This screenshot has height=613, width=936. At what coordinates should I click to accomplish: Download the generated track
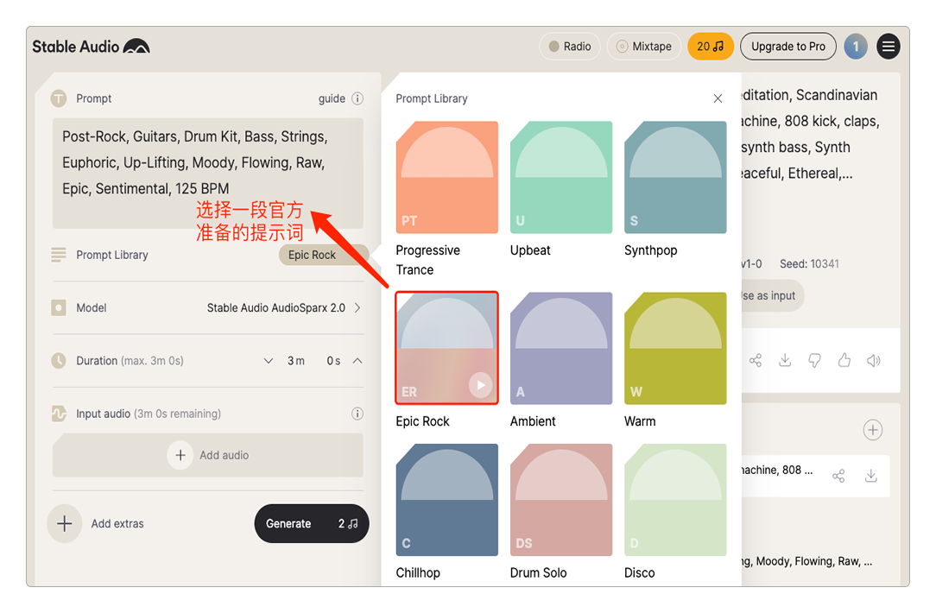(x=785, y=360)
